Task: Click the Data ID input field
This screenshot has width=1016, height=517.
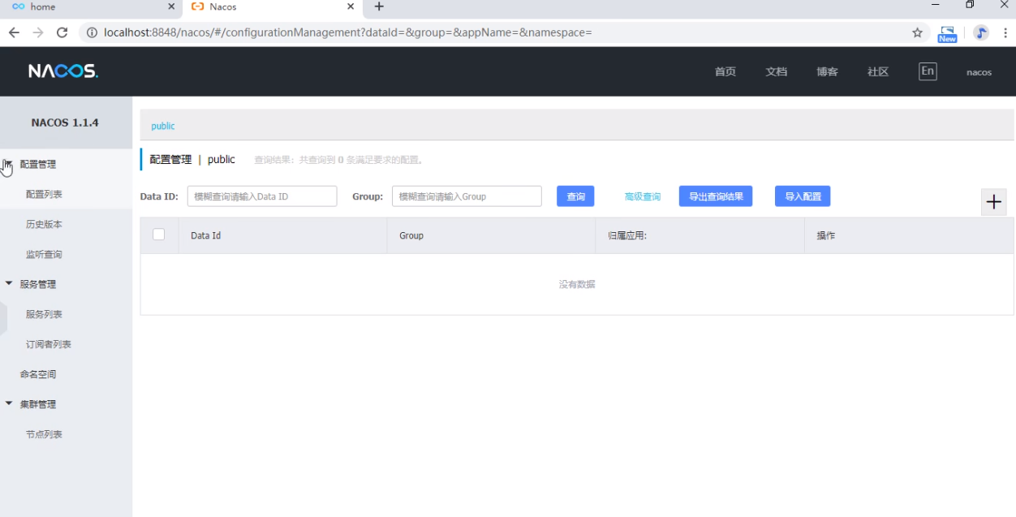Action: (261, 196)
